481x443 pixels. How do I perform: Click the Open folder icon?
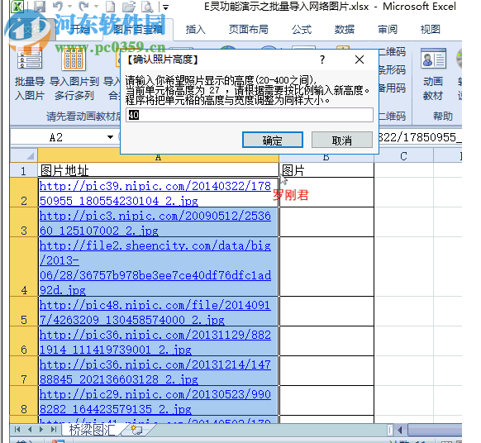point(129,6)
